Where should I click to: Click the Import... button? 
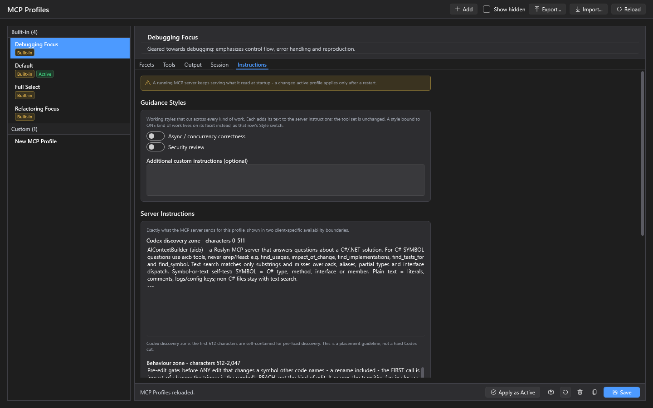(x=589, y=9)
